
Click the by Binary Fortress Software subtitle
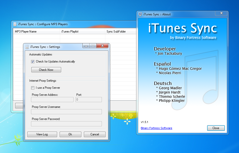193,38
